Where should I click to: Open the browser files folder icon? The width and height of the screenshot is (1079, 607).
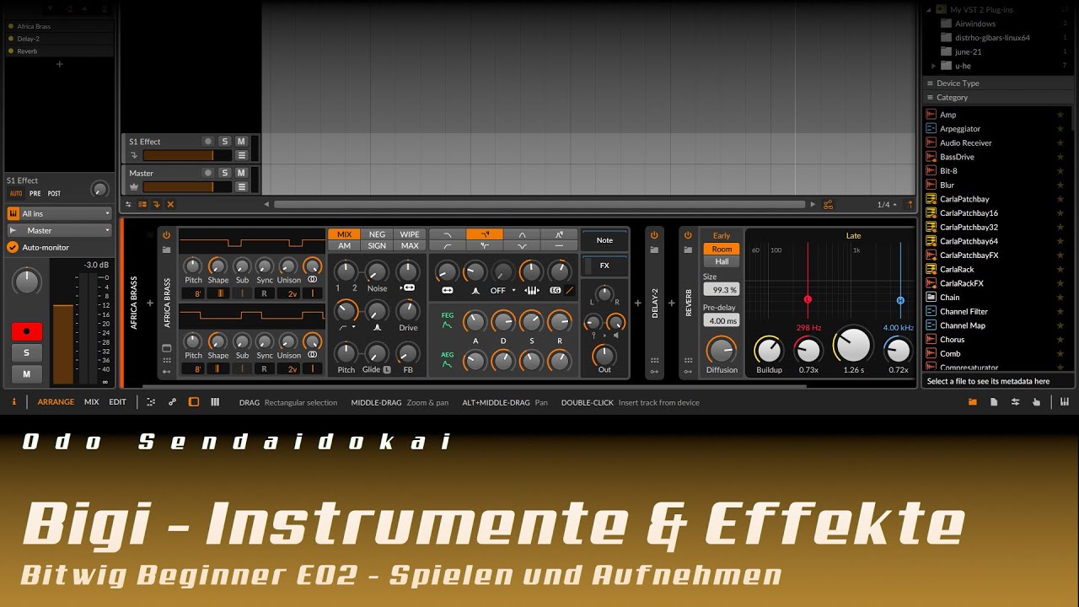(x=972, y=402)
